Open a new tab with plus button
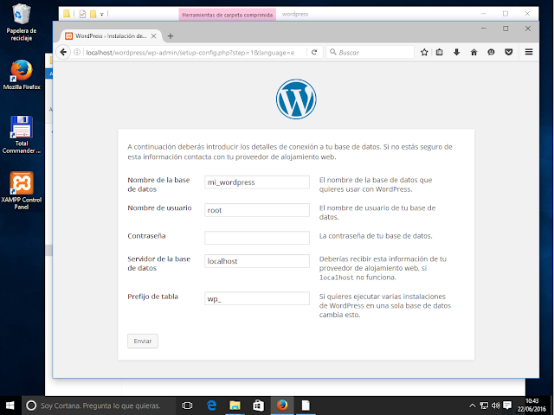The height and width of the screenshot is (415, 554). (x=171, y=36)
